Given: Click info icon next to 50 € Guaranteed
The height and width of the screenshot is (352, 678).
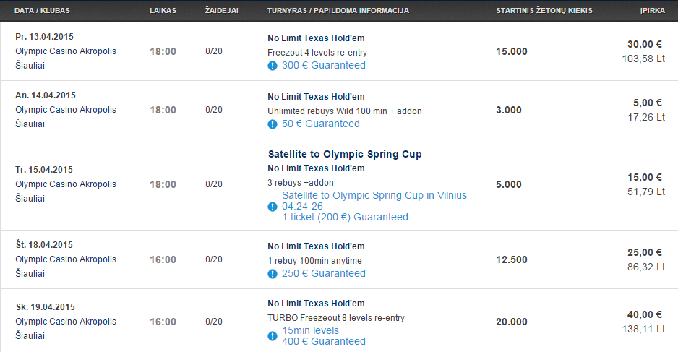Looking at the screenshot, I should point(272,124).
